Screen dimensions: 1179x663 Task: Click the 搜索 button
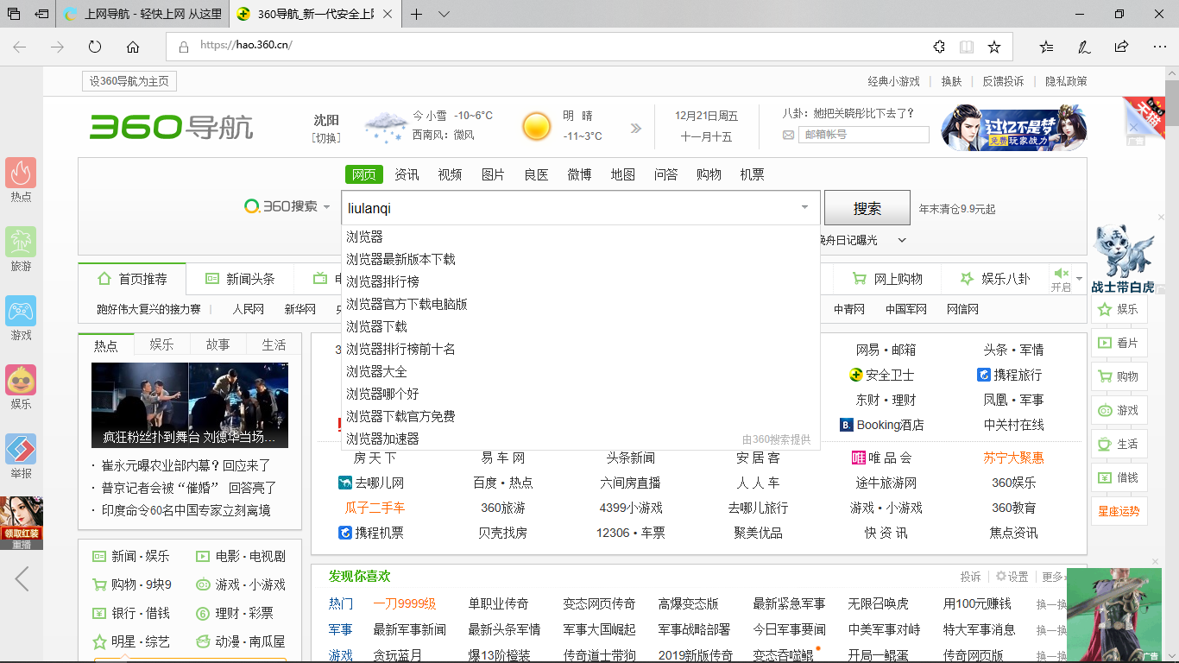pyautogui.click(x=867, y=208)
